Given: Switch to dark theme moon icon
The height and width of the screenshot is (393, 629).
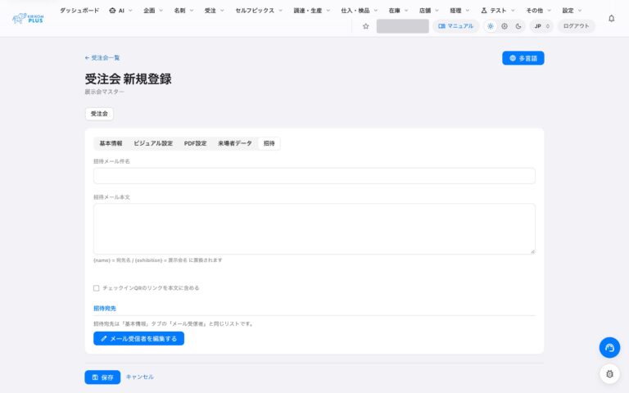Looking at the screenshot, I should coord(518,26).
